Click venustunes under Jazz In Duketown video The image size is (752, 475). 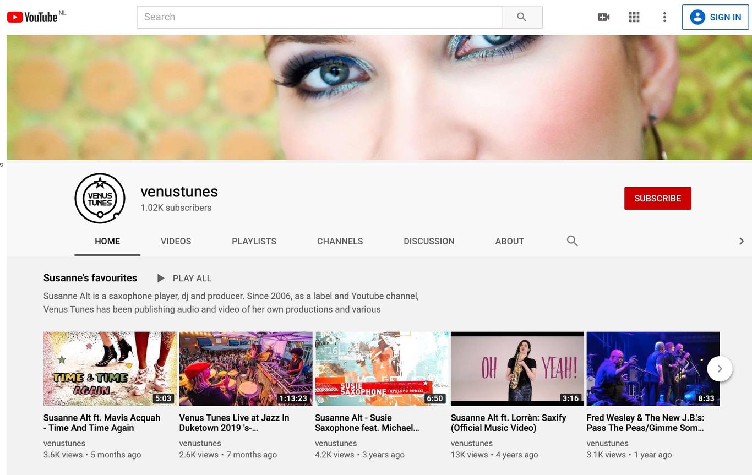200,443
